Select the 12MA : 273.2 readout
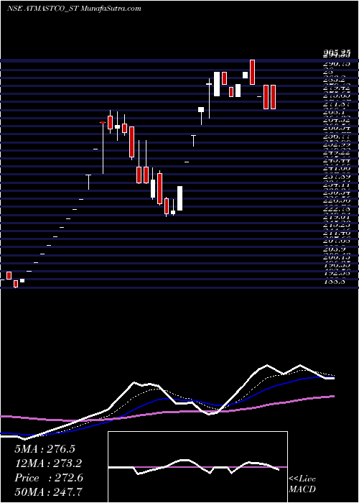The width and height of the screenshot is (359, 503). coord(48,463)
